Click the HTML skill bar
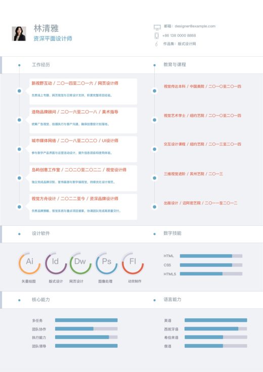The image size is (263, 372). (x=211, y=256)
